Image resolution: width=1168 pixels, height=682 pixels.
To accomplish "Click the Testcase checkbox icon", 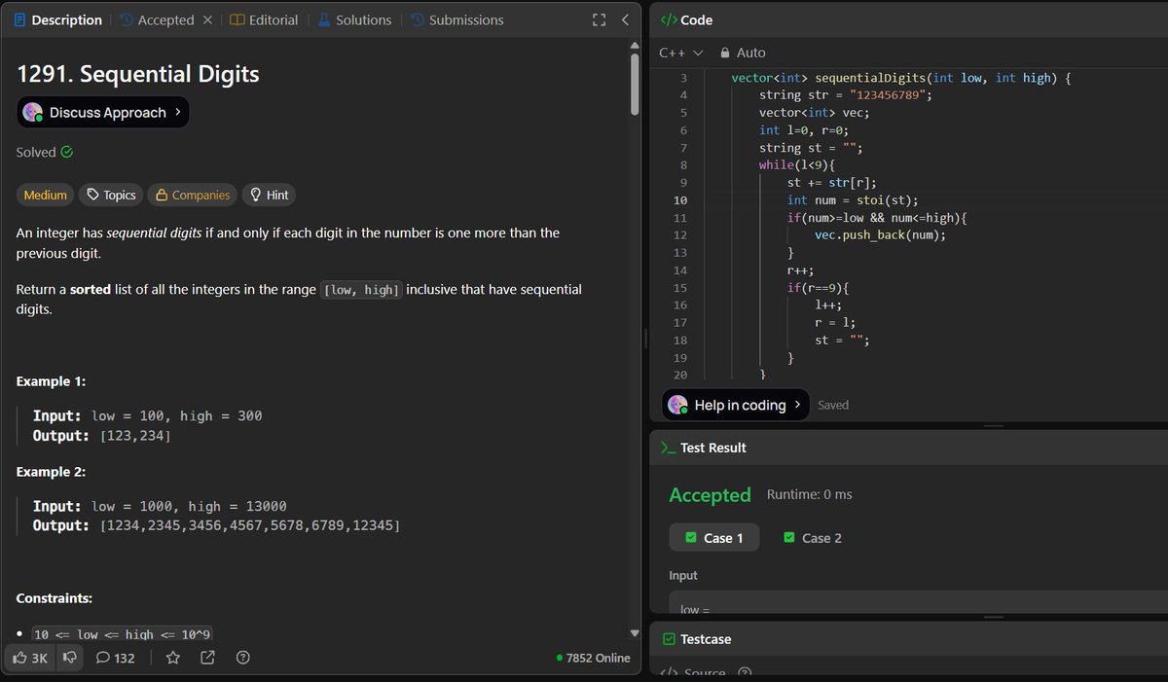I will point(668,639).
